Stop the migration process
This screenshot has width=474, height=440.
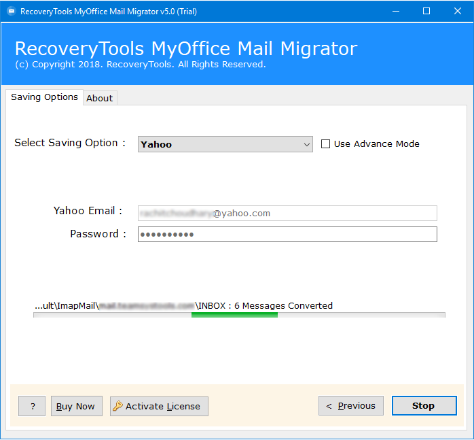(424, 406)
